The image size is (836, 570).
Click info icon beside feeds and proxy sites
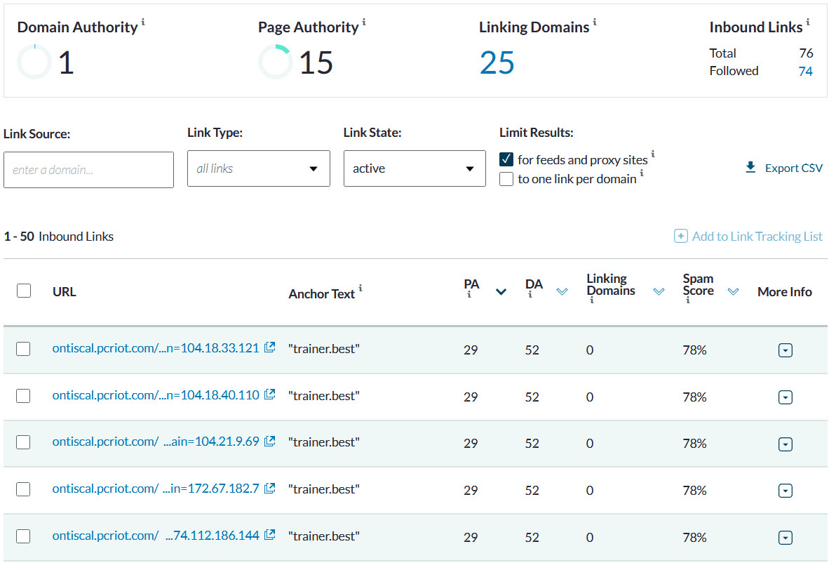click(x=653, y=154)
